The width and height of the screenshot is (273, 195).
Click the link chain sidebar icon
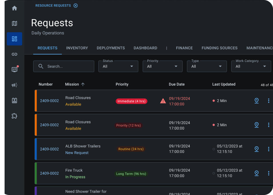14,54
